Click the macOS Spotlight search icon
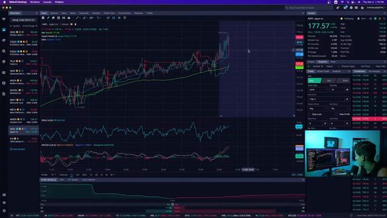This screenshot has width=387, height=218. pos(348,2)
